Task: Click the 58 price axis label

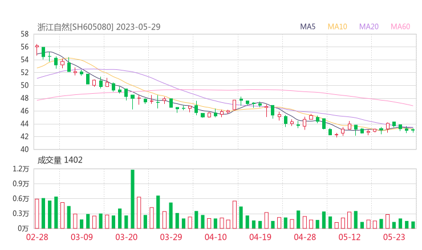Action: coord(25,34)
